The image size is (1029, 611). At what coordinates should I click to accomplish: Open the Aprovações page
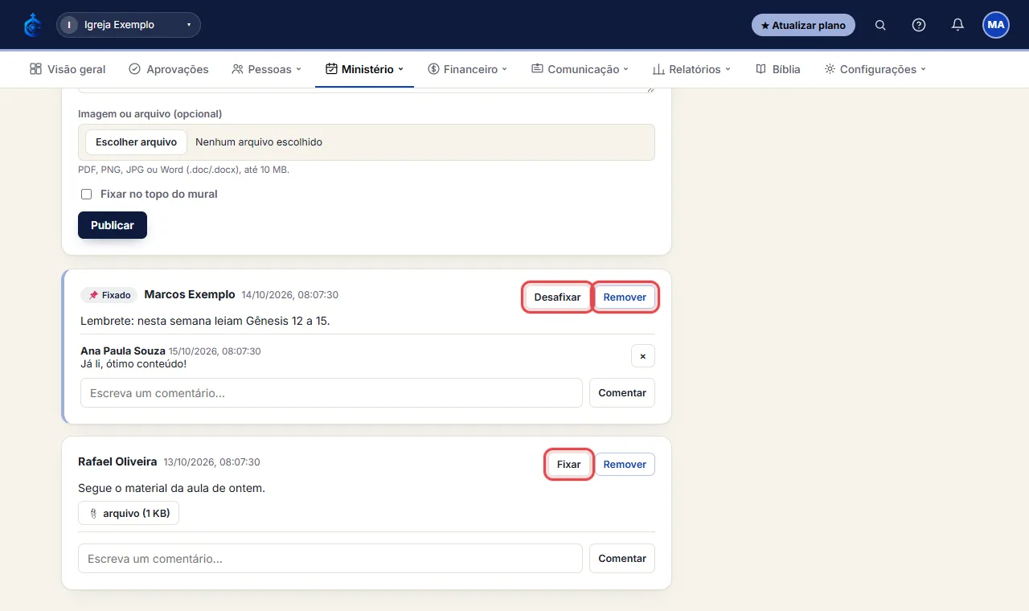tap(169, 69)
